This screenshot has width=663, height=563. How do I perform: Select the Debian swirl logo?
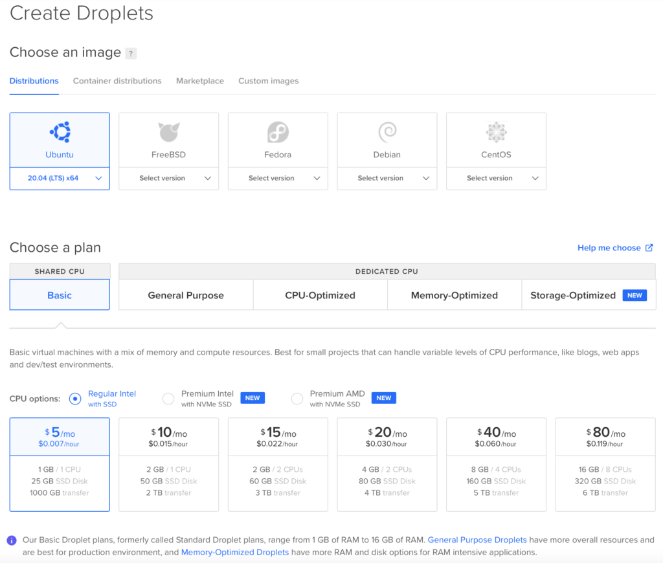click(x=387, y=132)
